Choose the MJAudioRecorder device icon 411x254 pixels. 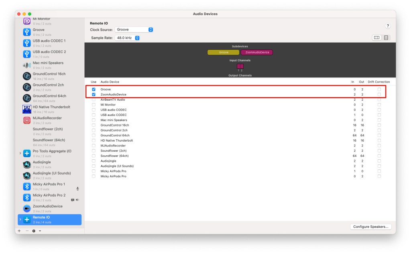(x=27, y=120)
